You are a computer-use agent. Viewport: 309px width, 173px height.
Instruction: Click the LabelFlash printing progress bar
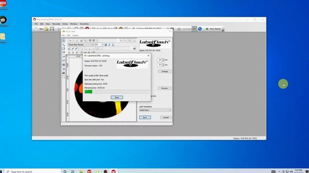[117, 92]
